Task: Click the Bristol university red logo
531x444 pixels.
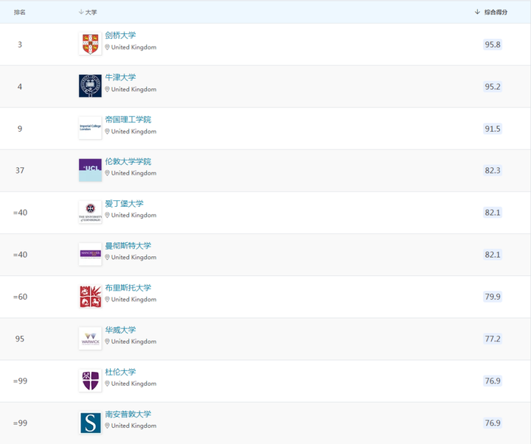Action: pos(90,296)
